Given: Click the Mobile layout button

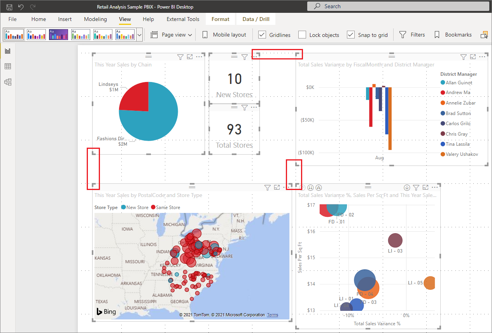Looking at the screenshot, I should point(224,35).
